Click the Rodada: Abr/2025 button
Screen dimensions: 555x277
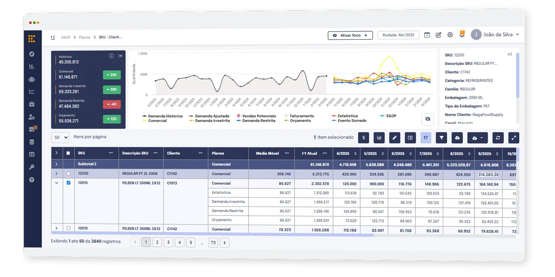[398, 35]
